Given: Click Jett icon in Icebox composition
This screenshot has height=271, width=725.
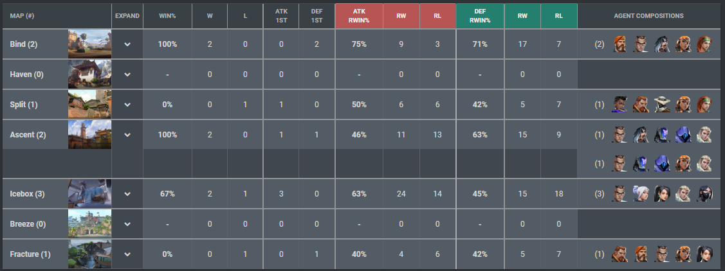Looking at the screenshot, I should pos(641,193).
